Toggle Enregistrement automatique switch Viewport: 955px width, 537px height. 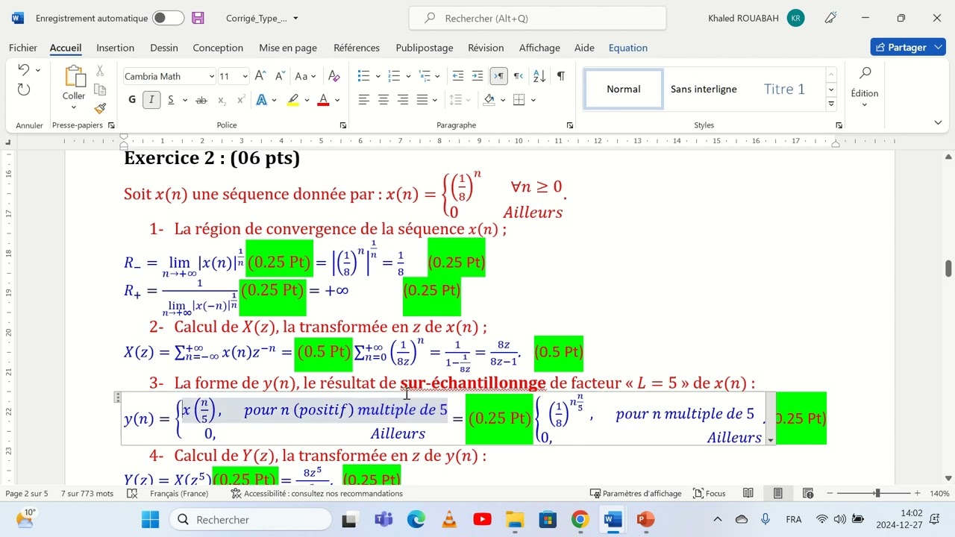click(168, 18)
